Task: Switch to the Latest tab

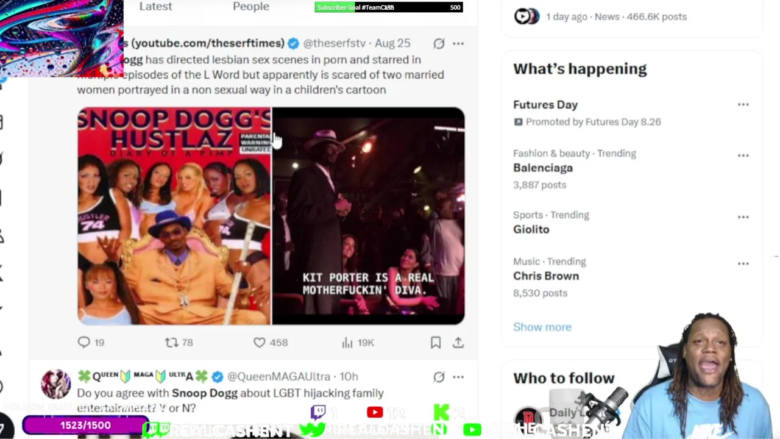Action: (155, 6)
